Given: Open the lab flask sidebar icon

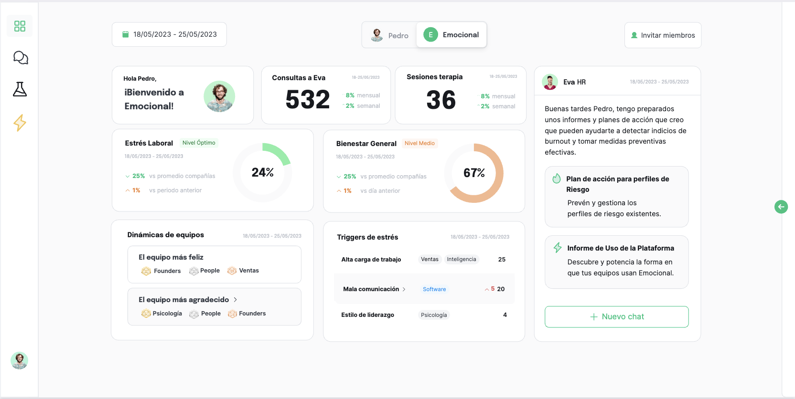Looking at the screenshot, I should tap(20, 89).
